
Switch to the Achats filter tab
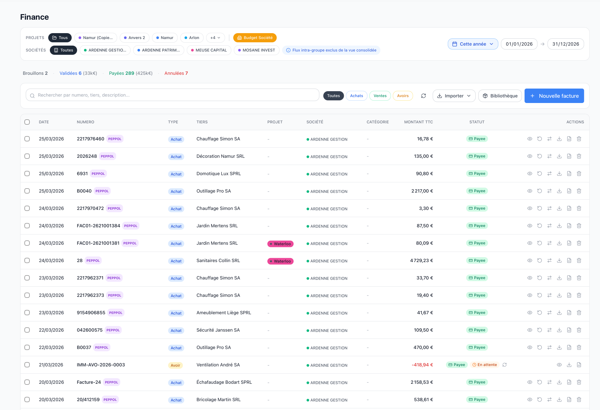(x=356, y=96)
